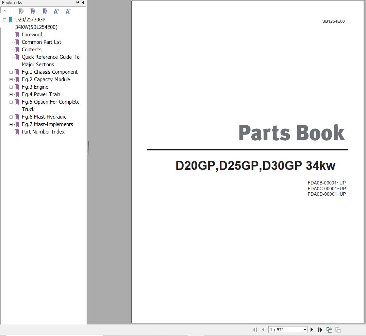Click the panel splitter grip handle
The image size is (366, 336).
(x=88, y=148)
